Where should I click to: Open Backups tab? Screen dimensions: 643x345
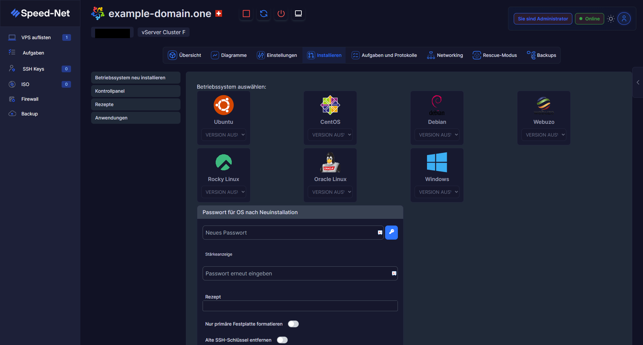click(x=541, y=55)
